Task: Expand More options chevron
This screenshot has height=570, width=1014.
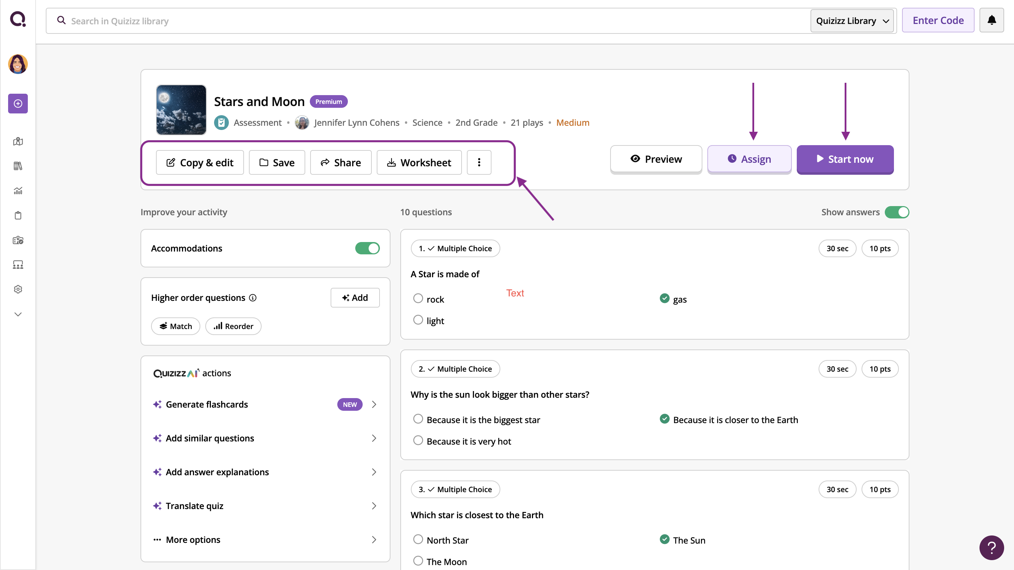Action: (374, 540)
